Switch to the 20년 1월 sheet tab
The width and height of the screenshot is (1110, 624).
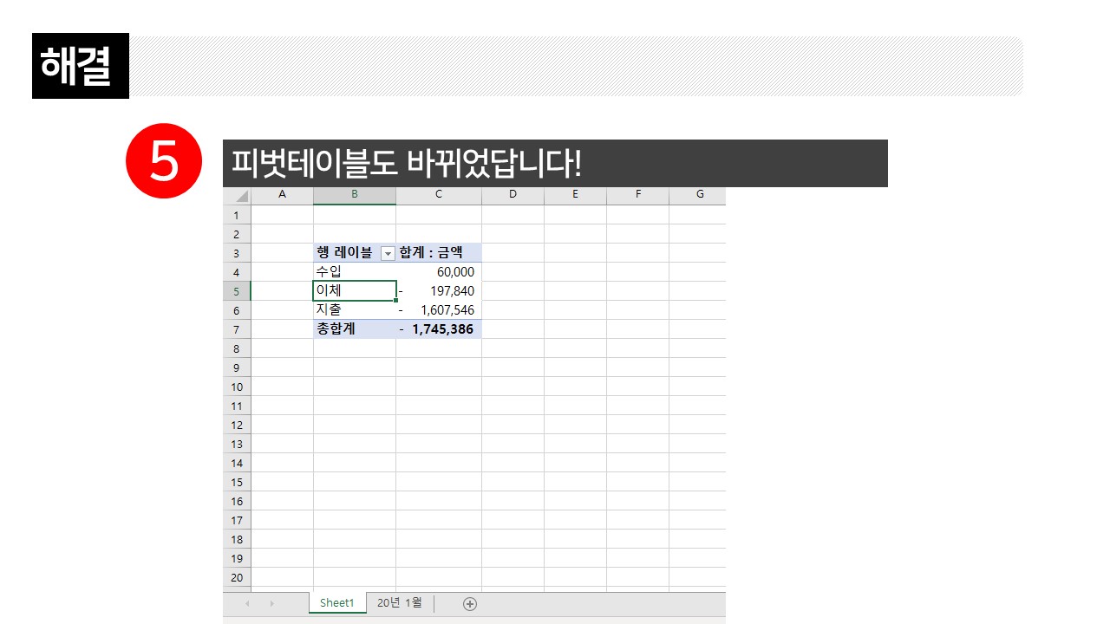[x=400, y=603]
